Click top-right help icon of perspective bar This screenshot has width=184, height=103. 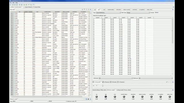point(173,7)
